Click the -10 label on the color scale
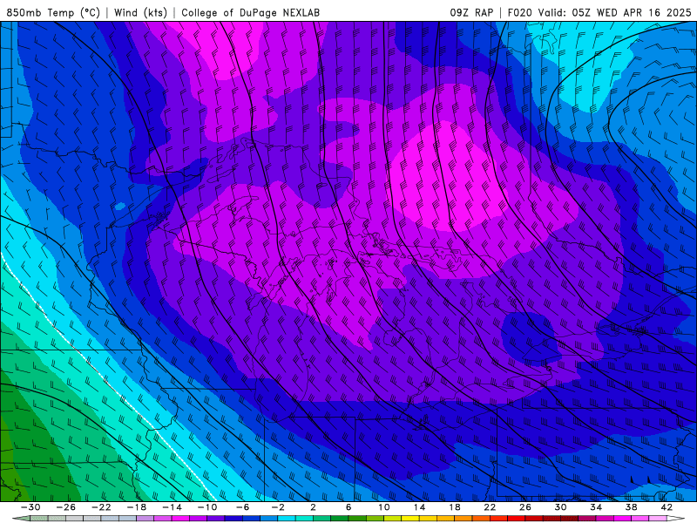697x523 pixels. click(x=207, y=507)
